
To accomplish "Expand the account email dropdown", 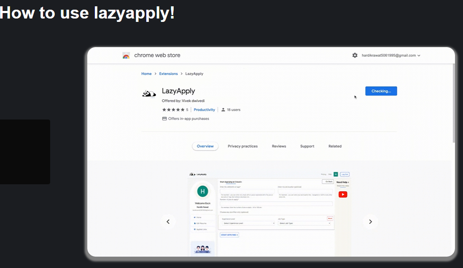I will [x=390, y=56].
